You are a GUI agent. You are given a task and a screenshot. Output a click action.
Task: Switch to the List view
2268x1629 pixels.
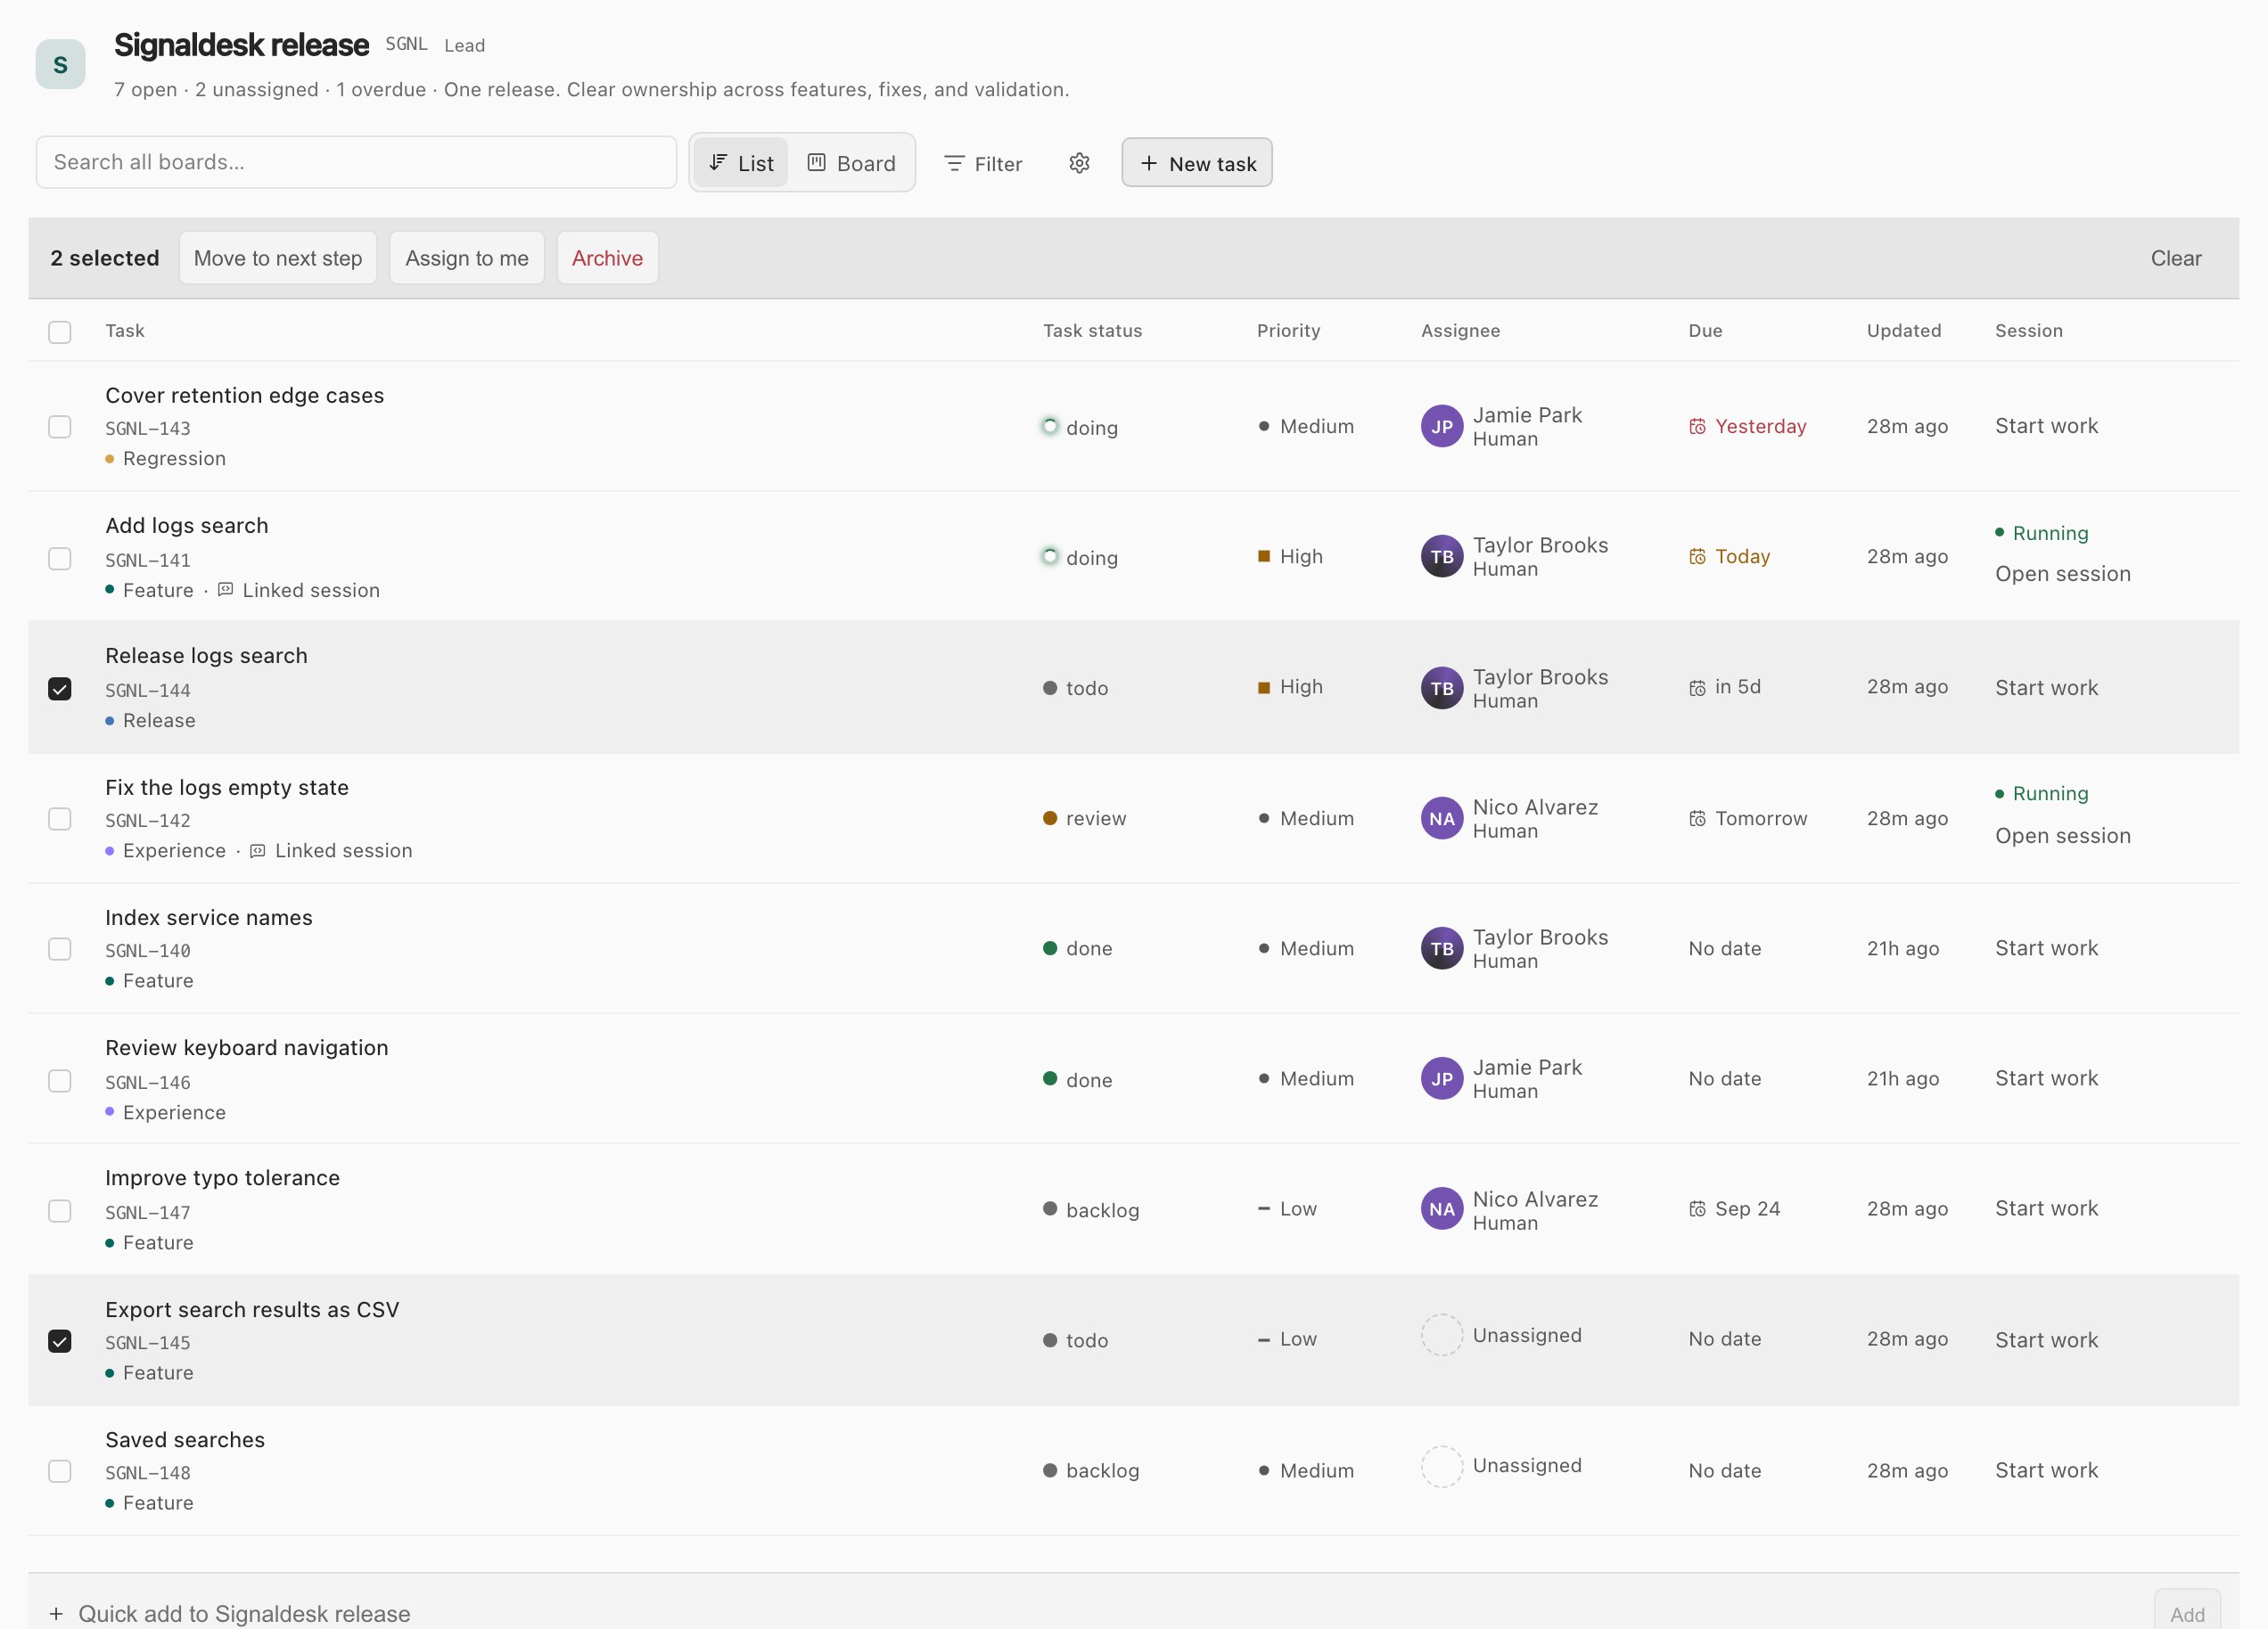click(741, 163)
